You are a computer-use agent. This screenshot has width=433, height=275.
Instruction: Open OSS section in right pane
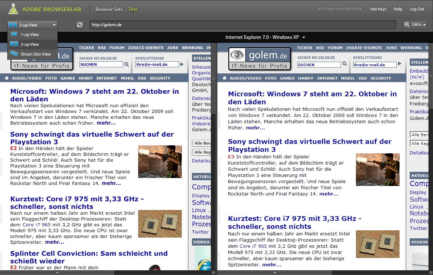362,78
